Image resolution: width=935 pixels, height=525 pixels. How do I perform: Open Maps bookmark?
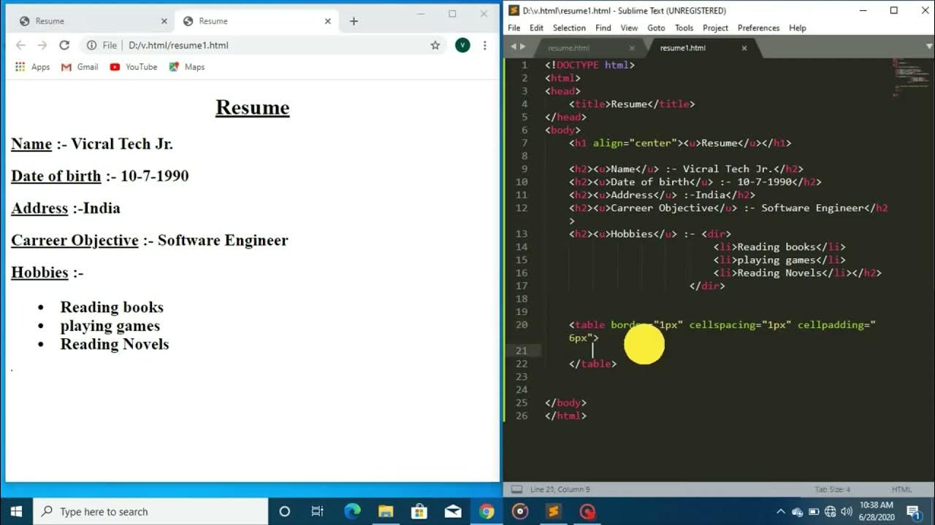(x=187, y=67)
